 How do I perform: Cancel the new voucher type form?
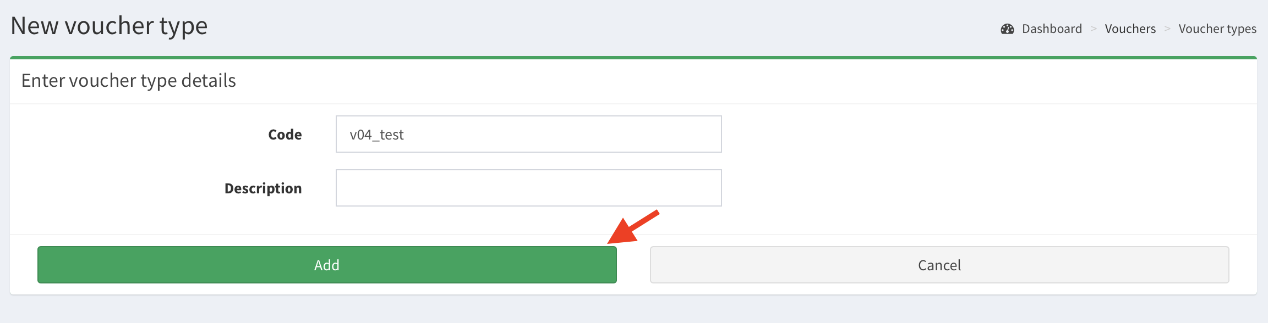(939, 265)
